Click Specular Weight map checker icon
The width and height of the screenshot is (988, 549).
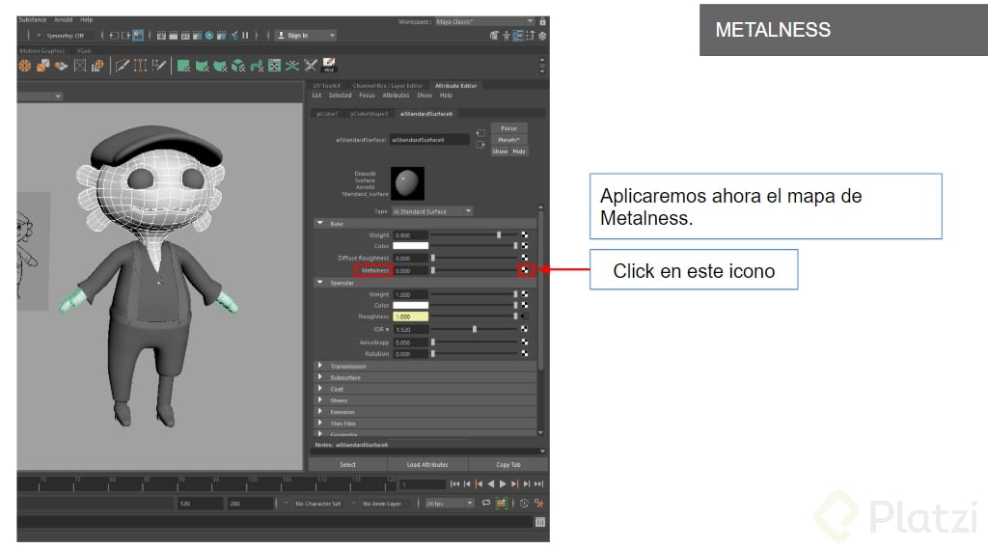tap(524, 294)
